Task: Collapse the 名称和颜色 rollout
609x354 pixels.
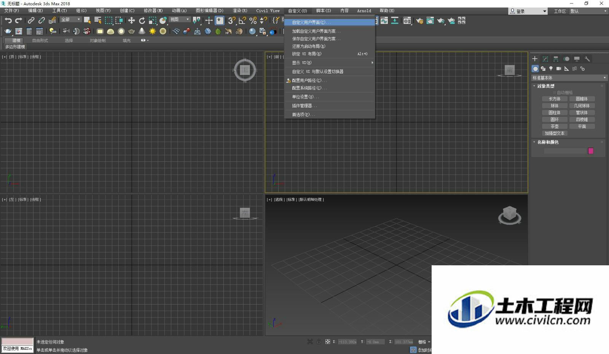Action: pyautogui.click(x=548, y=142)
